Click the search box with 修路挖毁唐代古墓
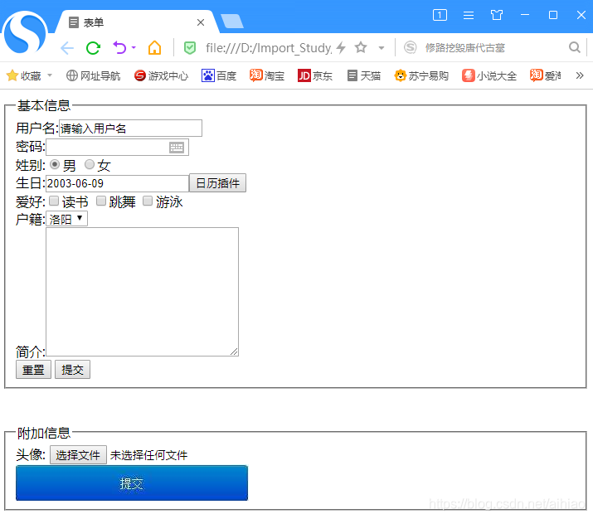The width and height of the screenshot is (593, 519). [465, 47]
